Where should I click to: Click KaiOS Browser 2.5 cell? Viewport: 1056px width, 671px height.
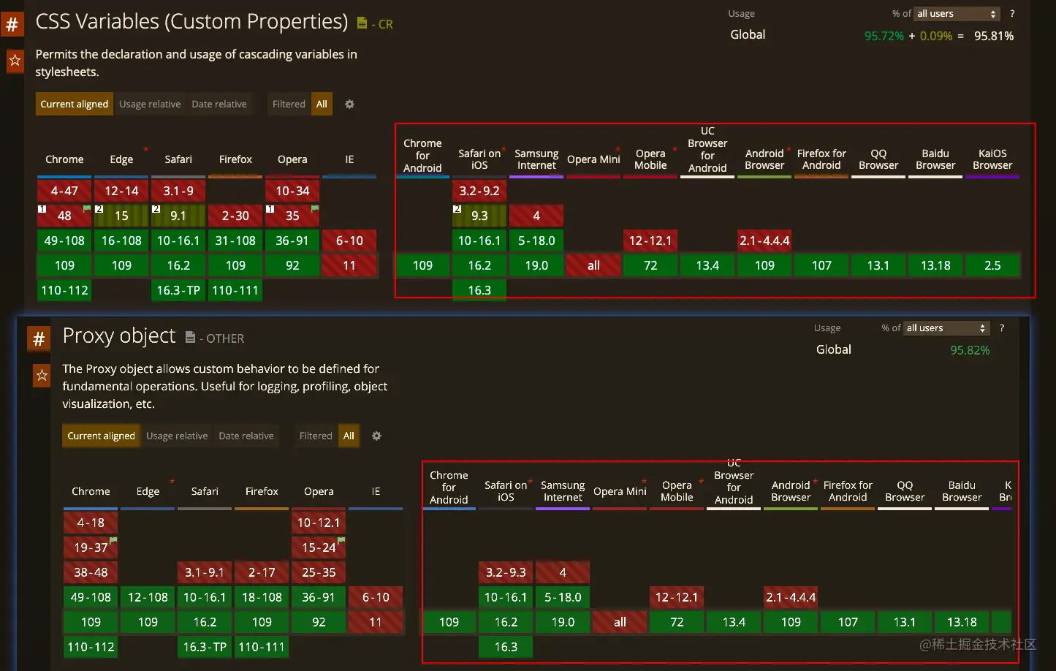[992, 265]
